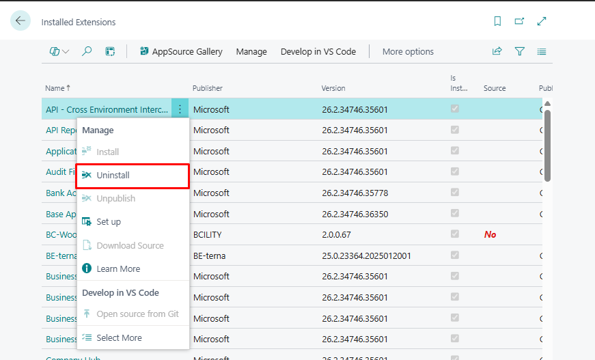The image size is (595, 360).
Task: Click the Set up gear icon
Action: [x=87, y=221]
